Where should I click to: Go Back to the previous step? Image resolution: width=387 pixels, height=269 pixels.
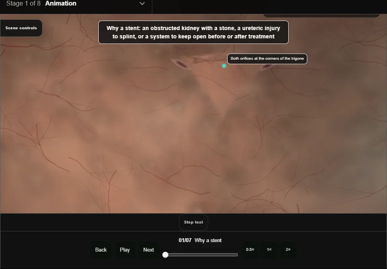(x=101, y=250)
